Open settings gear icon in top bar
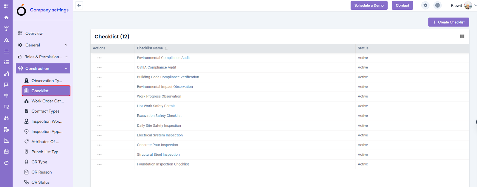 click(425, 5)
